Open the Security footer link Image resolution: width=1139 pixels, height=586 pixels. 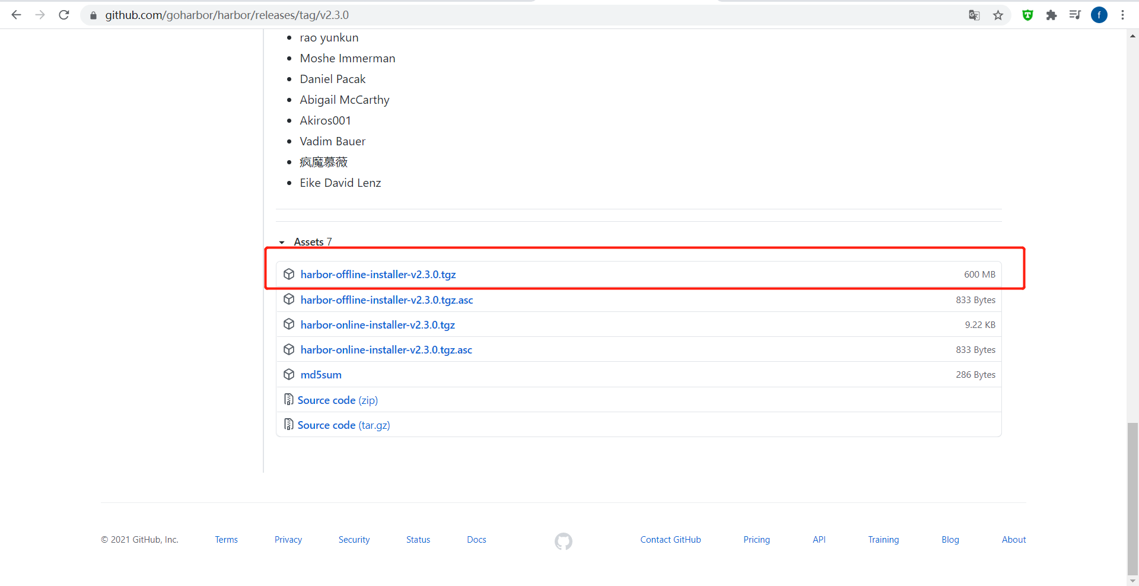pyautogui.click(x=354, y=540)
